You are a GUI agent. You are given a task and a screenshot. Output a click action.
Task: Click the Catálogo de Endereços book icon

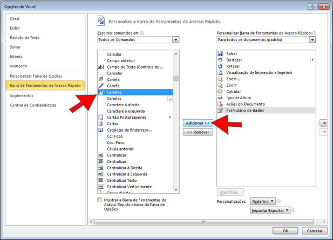click(x=101, y=130)
